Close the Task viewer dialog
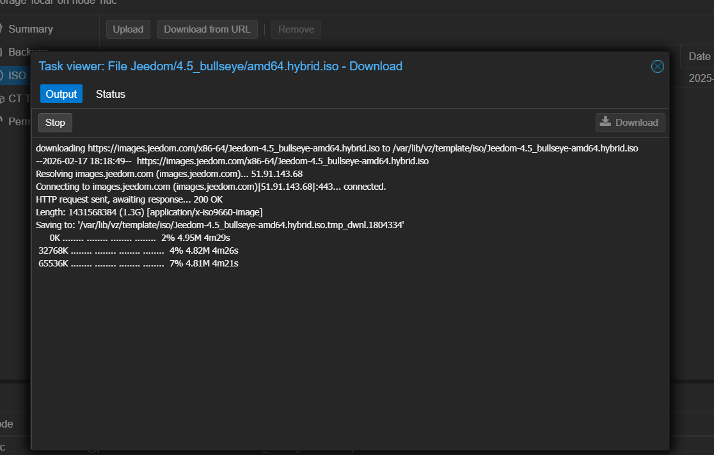The height and width of the screenshot is (455, 714). tap(657, 66)
